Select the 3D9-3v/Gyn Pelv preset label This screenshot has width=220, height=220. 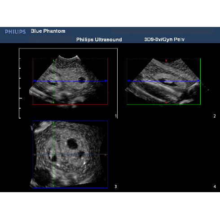(164, 40)
